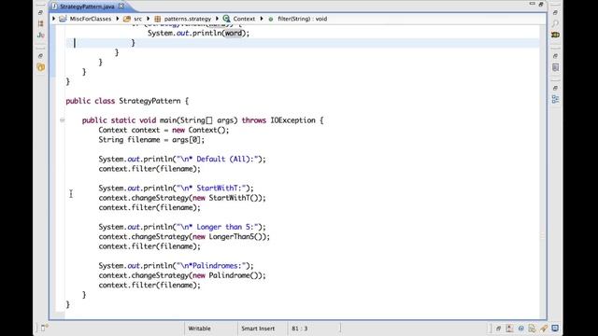
Task: Collapse the main method fold marker
Action: (63, 120)
